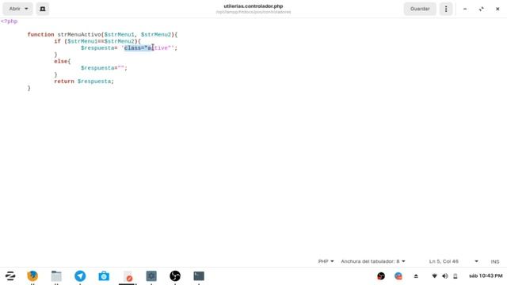The image size is (507, 285).
Task: Open Telegram from the taskbar
Action: [80, 276]
